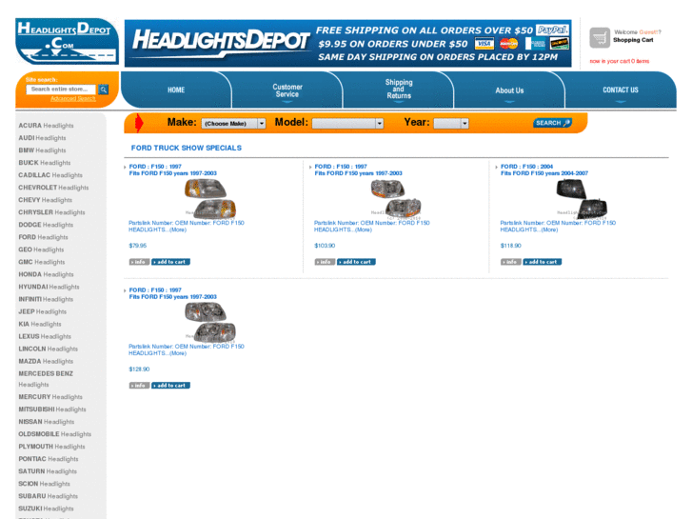
Task: Open HONDA Headlights category
Action: 46,274
